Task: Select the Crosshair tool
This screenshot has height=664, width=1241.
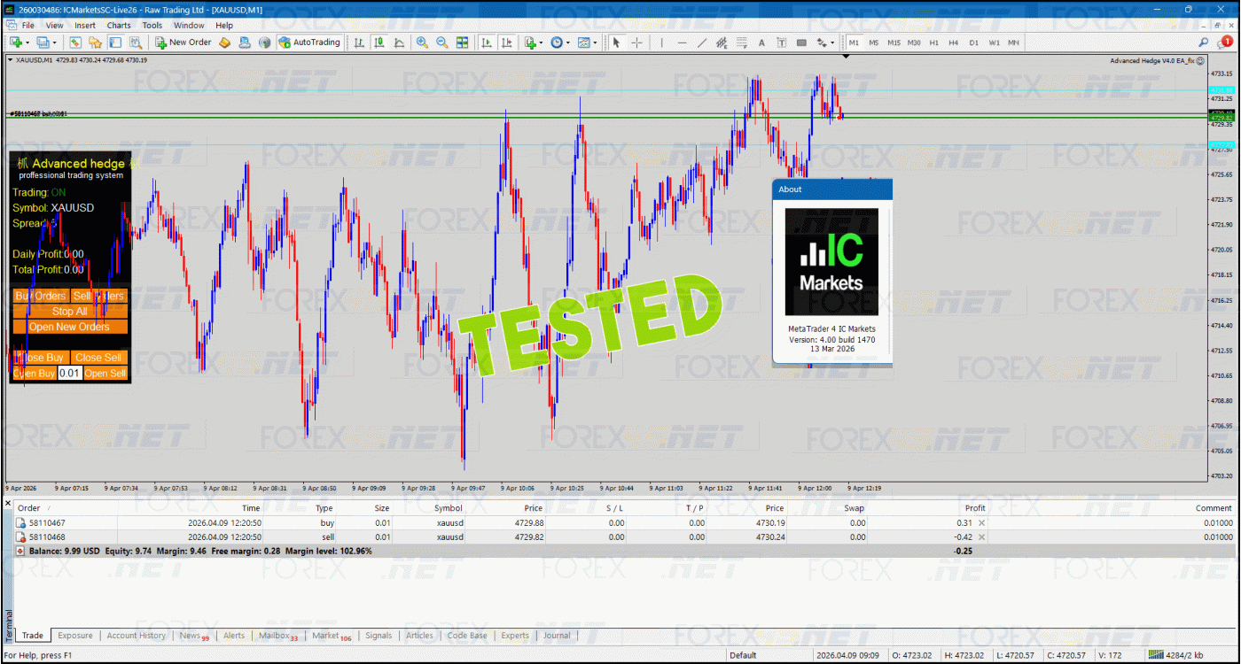Action: [636, 42]
